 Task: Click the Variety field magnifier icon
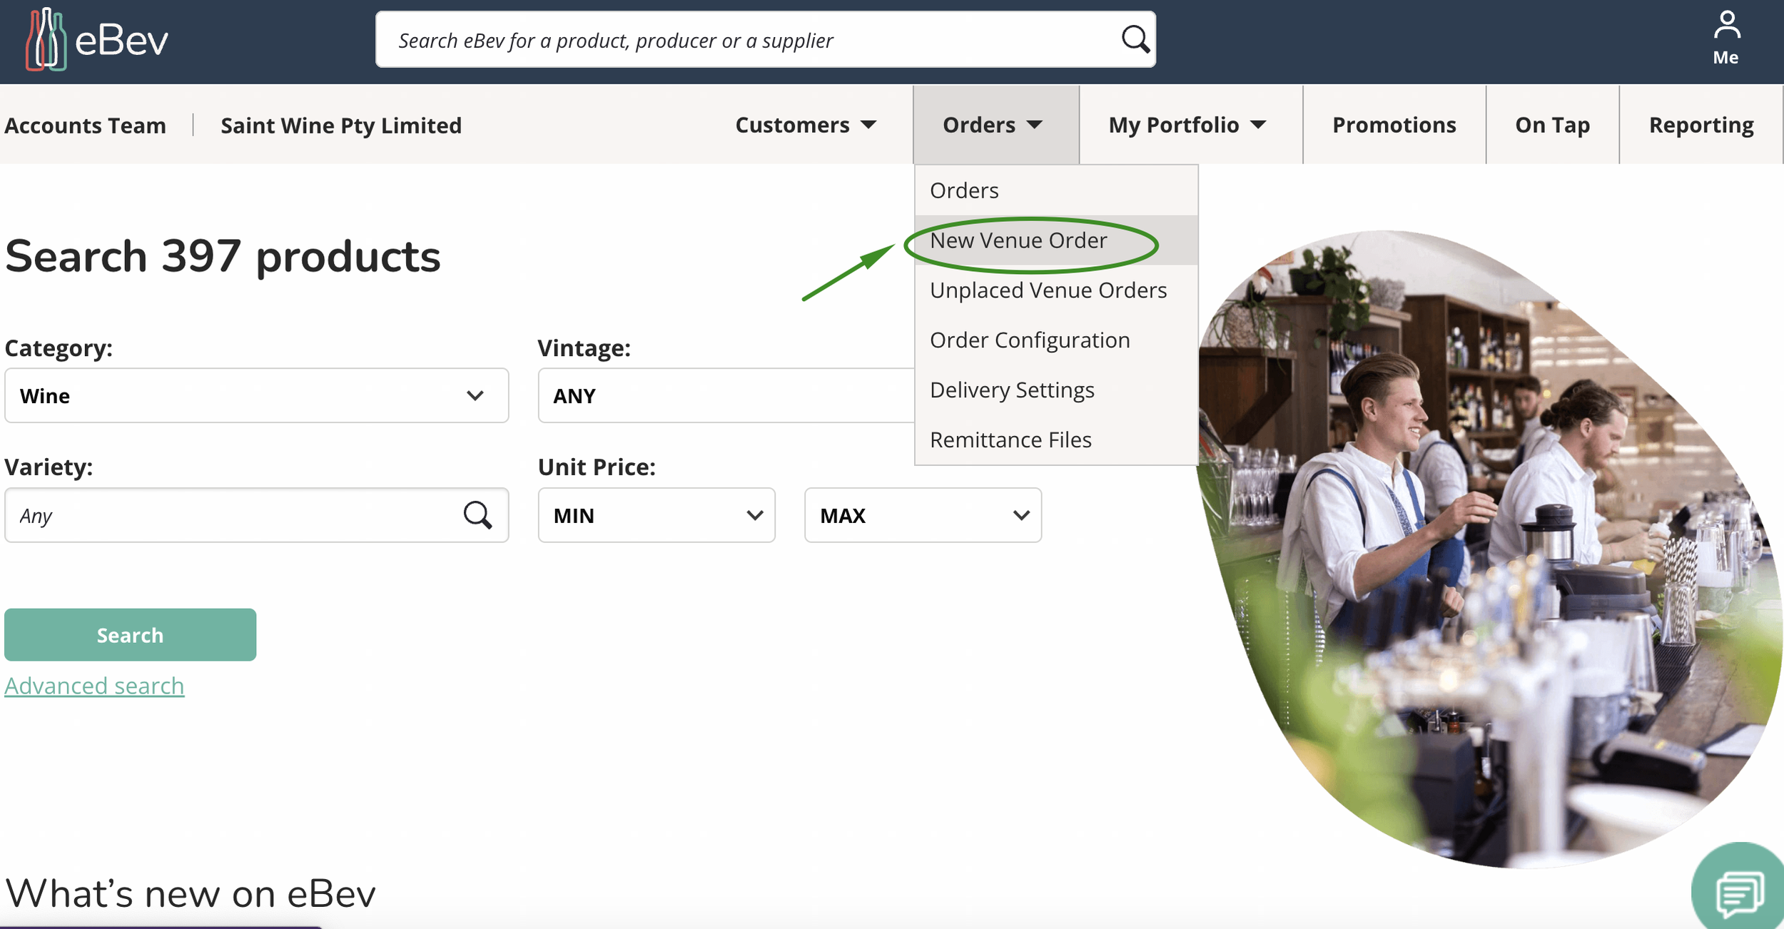pos(477,515)
